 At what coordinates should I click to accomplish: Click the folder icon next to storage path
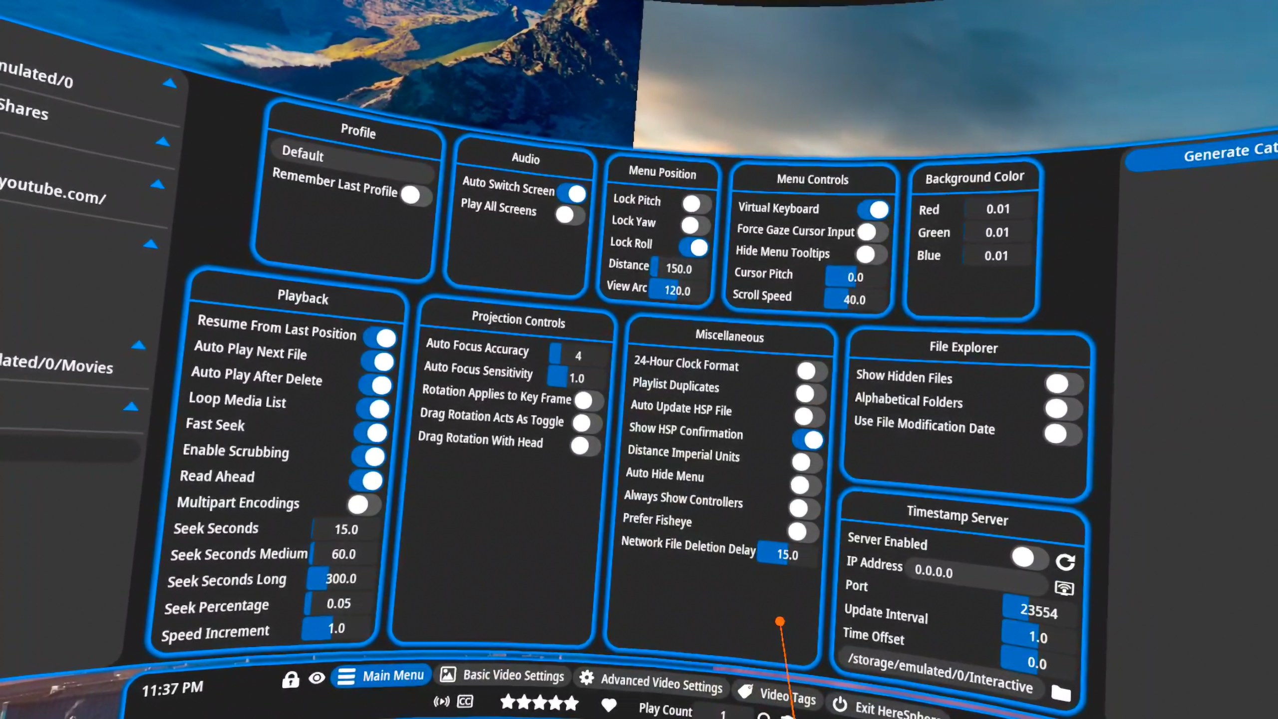pyautogui.click(x=1061, y=693)
